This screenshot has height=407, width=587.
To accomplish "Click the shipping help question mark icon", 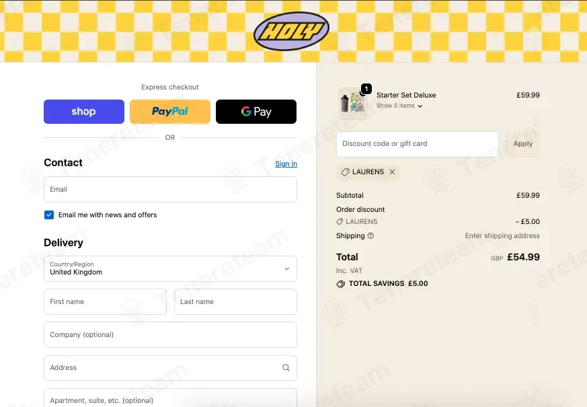I will click(370, 236).
